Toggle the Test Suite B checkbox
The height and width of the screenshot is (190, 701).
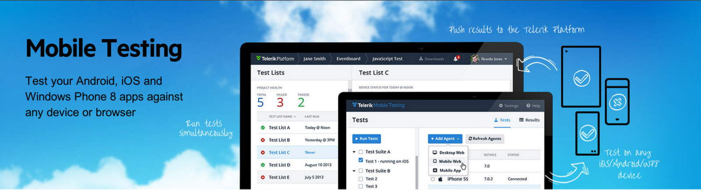coord(361,171)
